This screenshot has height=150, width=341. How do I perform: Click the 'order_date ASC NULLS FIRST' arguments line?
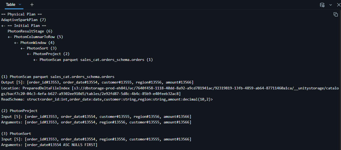pos(49,145)
